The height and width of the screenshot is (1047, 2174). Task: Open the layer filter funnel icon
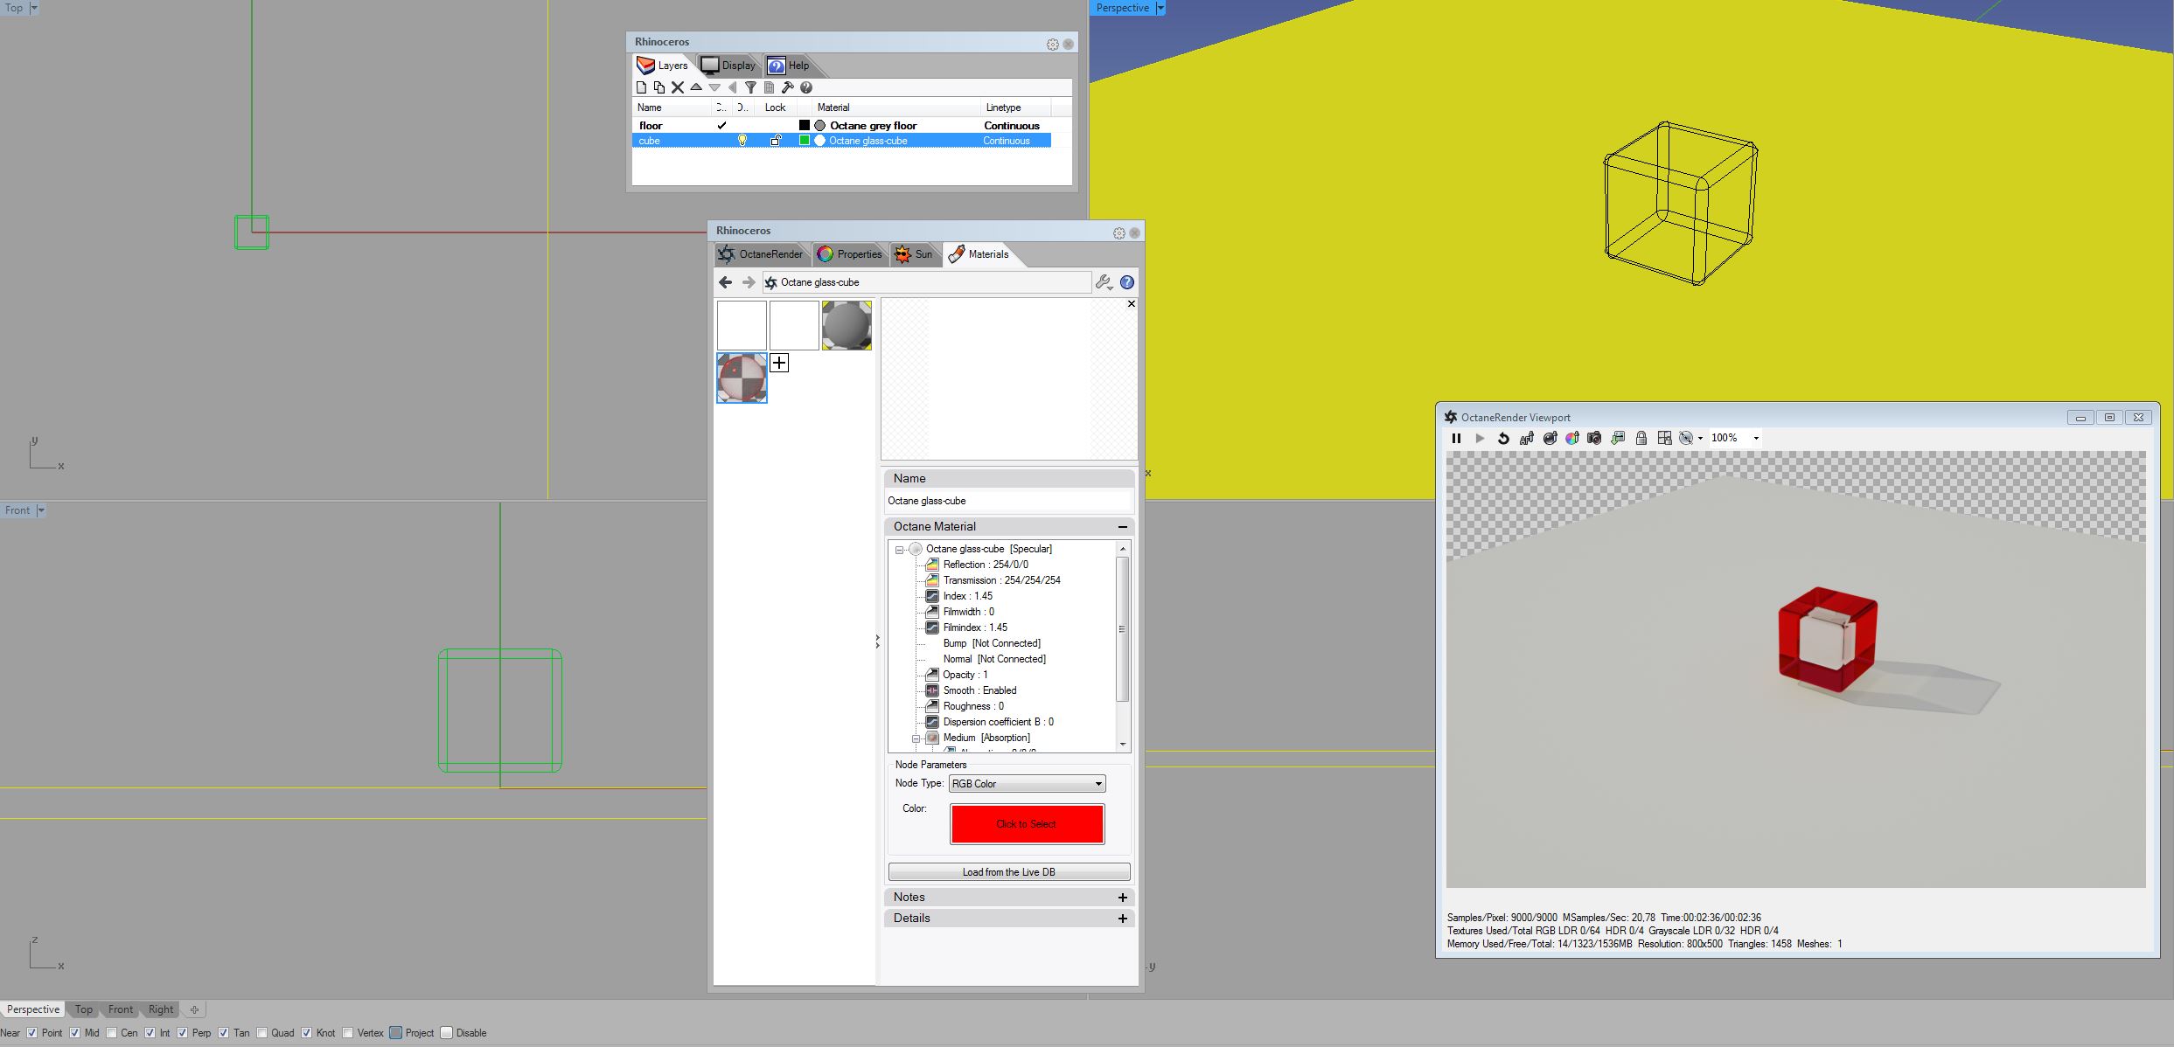coord(750,87)
